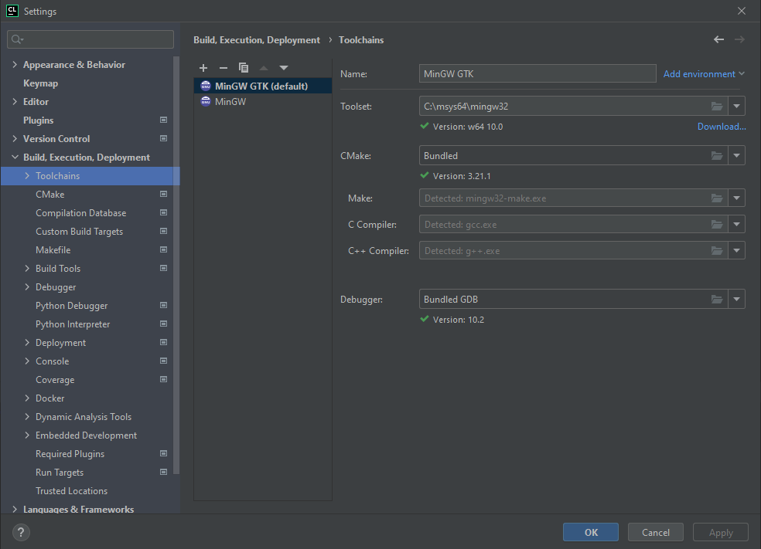Click the move down arrow icon
The image size is (761, 549).
point(284,68)
